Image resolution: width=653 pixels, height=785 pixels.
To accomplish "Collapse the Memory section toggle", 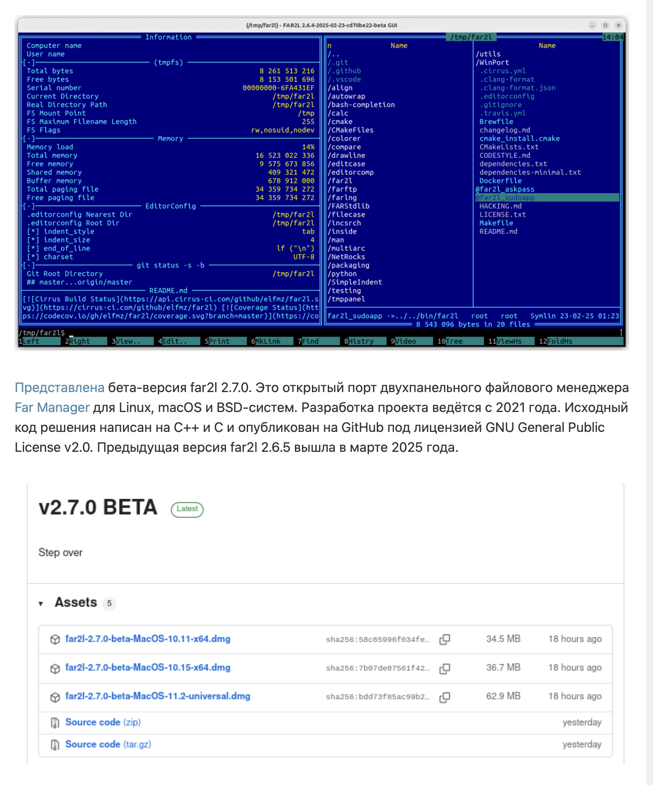I will click(x=29, y=139).
